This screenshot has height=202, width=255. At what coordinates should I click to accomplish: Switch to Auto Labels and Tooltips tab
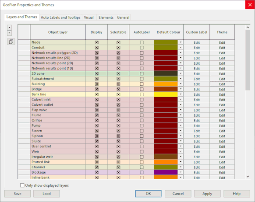pyautogui.click(x=60, y=17)
